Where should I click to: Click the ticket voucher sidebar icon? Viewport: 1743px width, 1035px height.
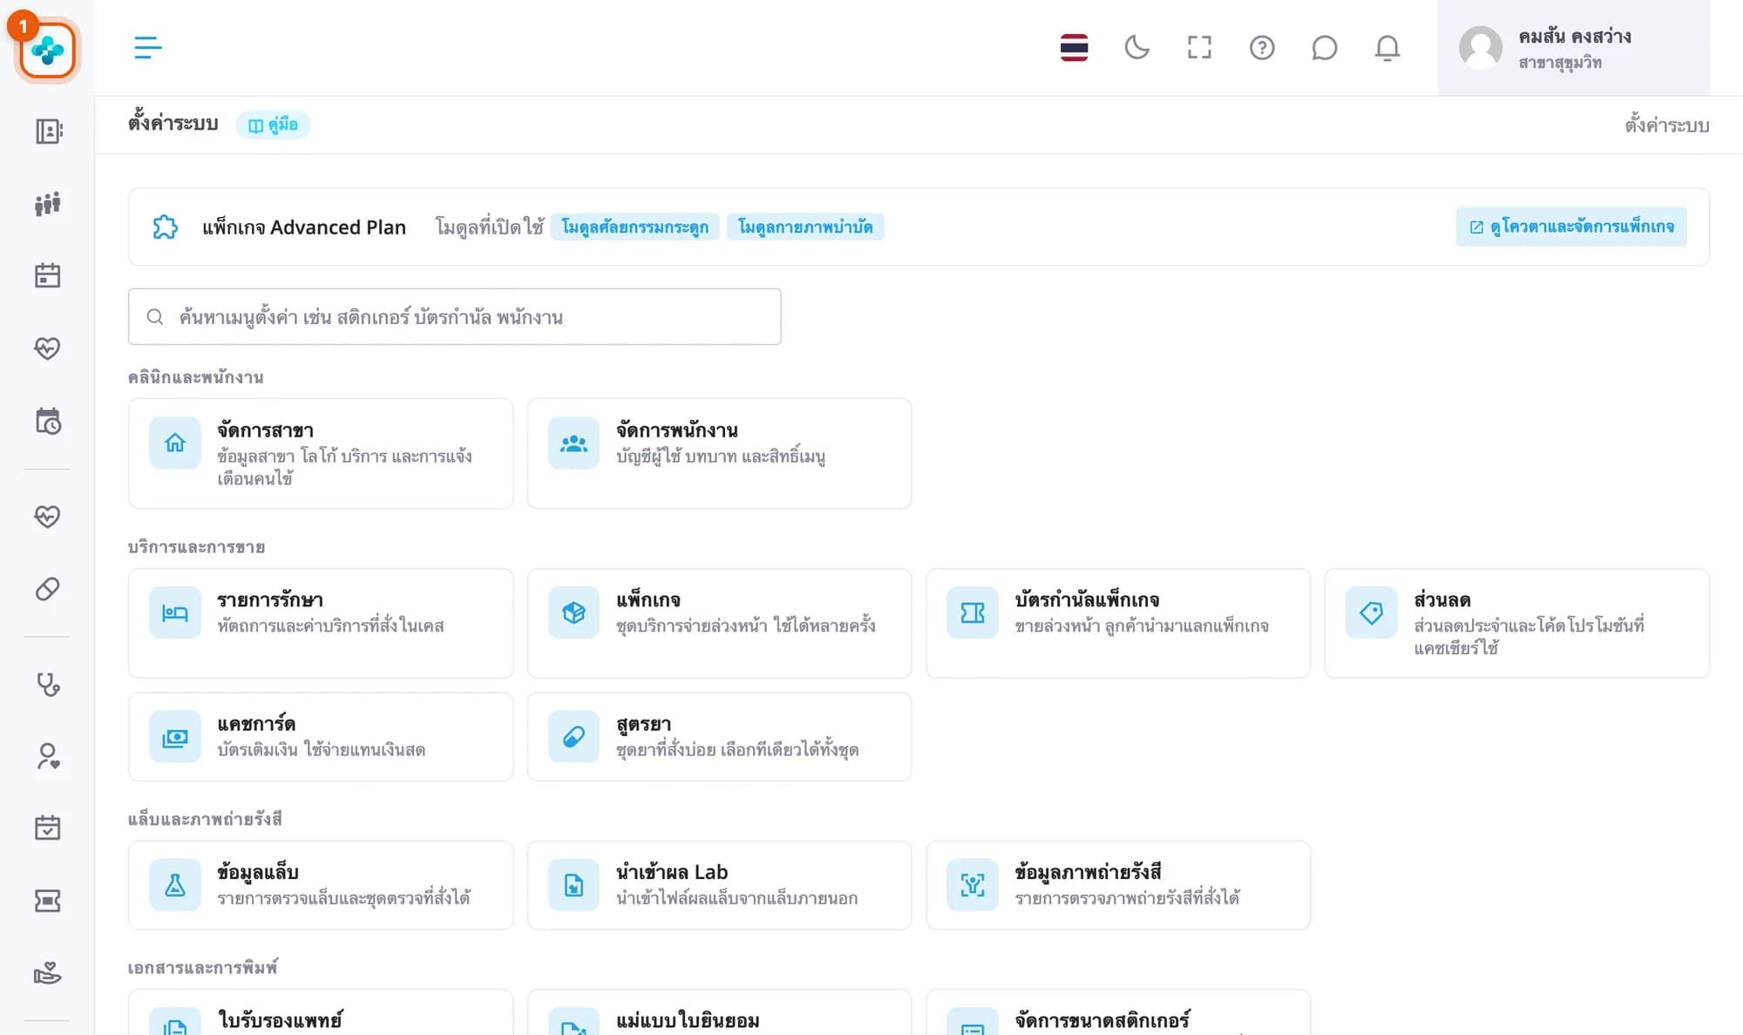click(48, 900)
